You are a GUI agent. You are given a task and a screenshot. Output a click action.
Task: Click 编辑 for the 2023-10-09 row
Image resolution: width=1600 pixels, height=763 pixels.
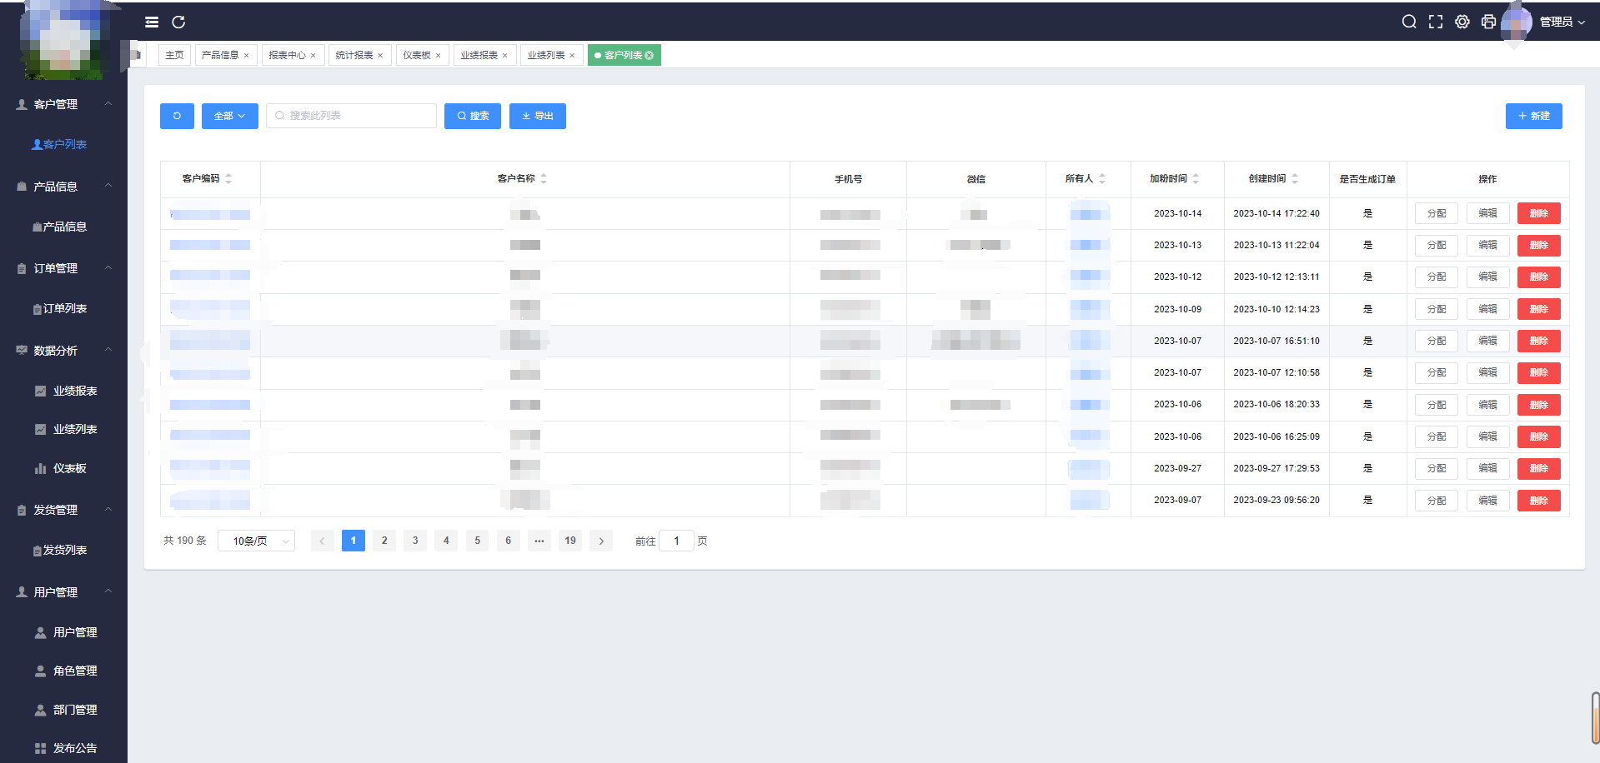[x=1488, y=309]
